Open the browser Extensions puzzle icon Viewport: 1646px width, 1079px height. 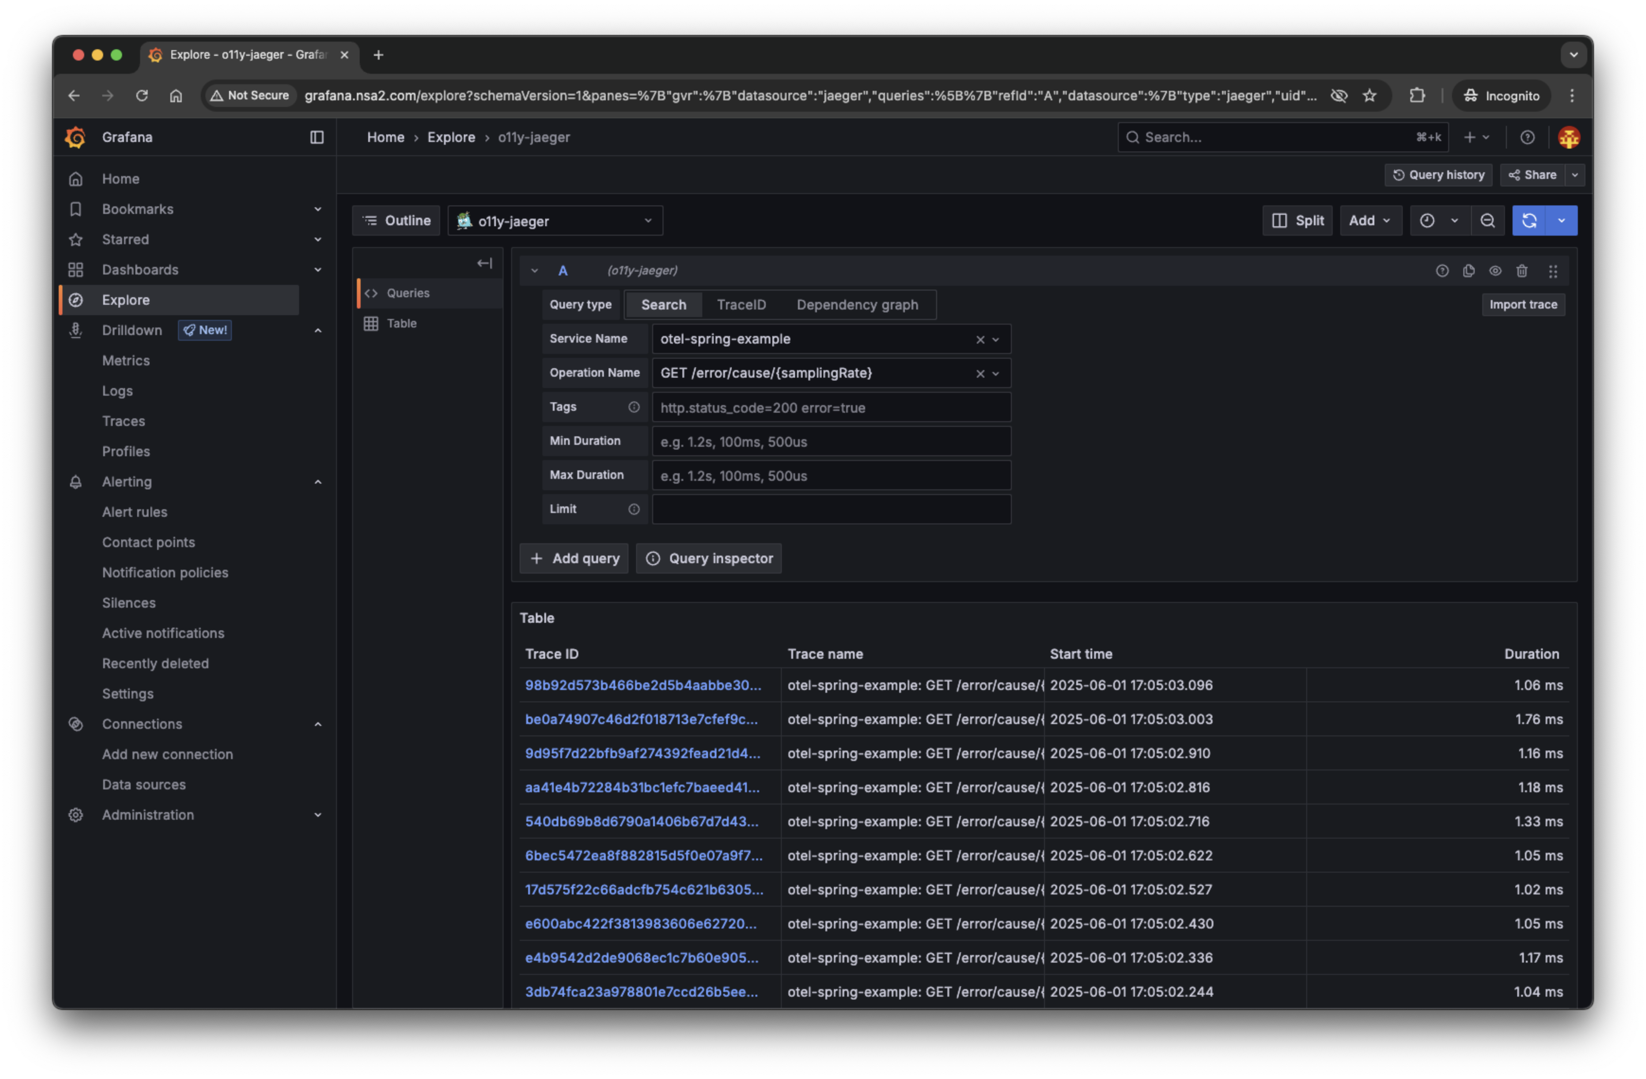click(1416, 96)
